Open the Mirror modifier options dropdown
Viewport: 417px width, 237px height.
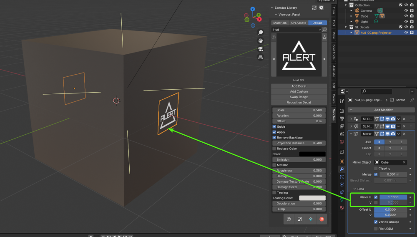398,134
